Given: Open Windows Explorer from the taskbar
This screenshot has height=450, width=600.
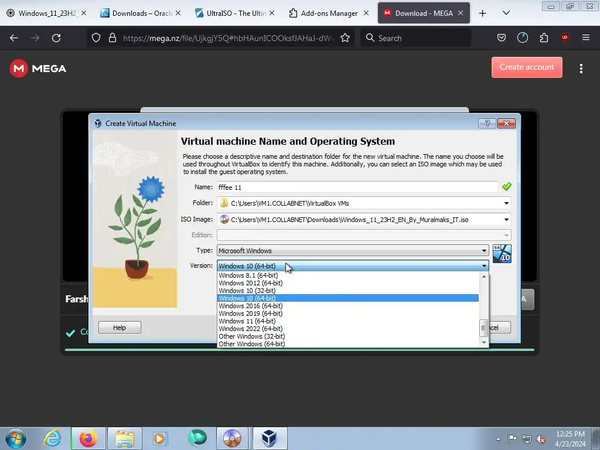Looking at the screenshot, I should [125, 438].
